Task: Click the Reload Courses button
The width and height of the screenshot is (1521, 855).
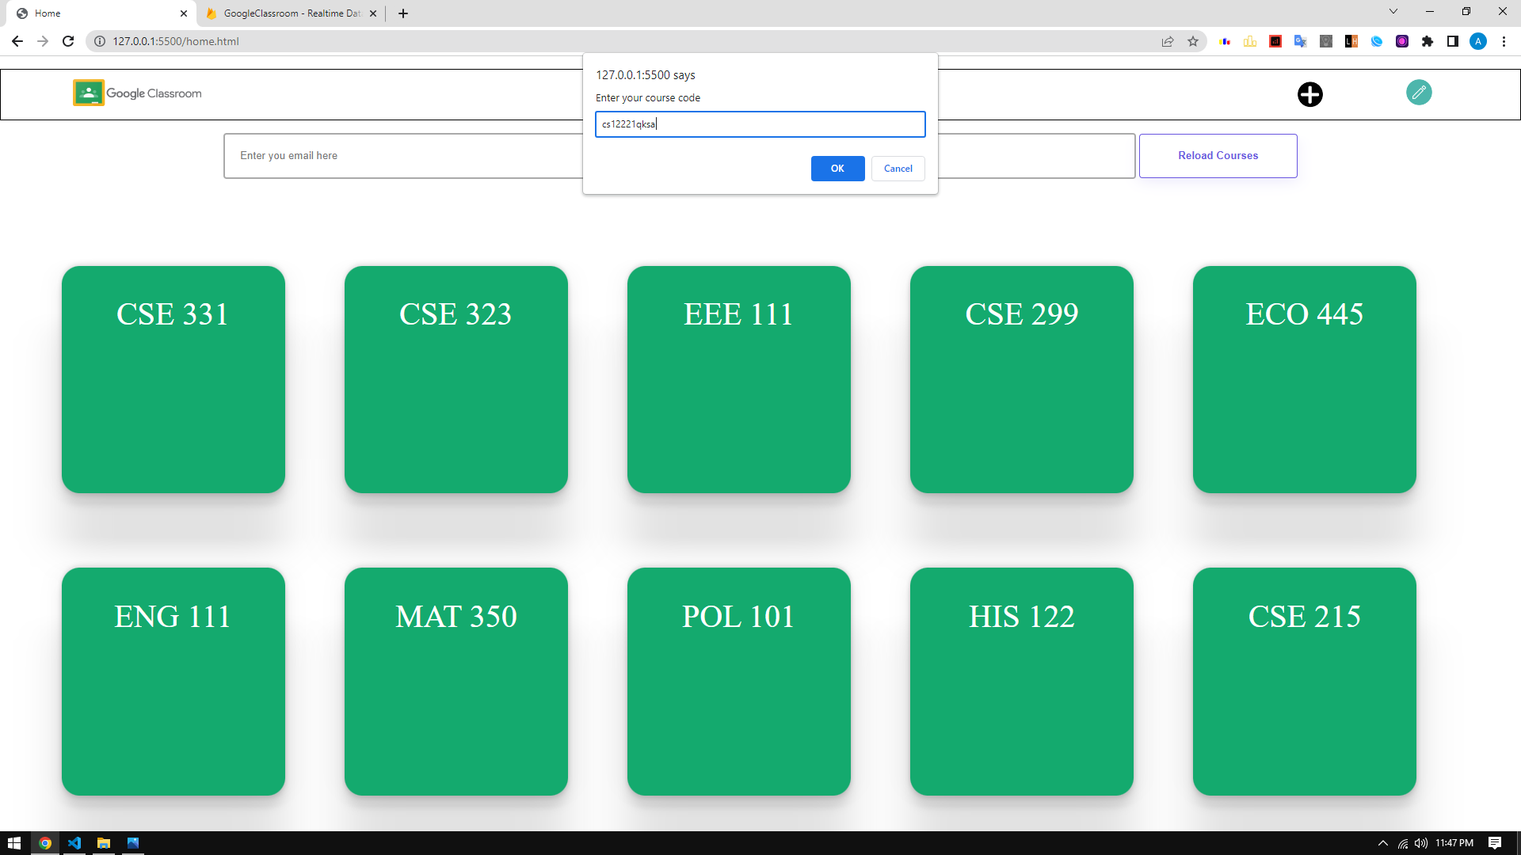Action: 1218,155
